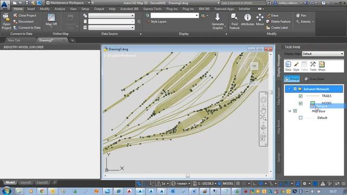Click the Model layout tab

click(10, 183)
